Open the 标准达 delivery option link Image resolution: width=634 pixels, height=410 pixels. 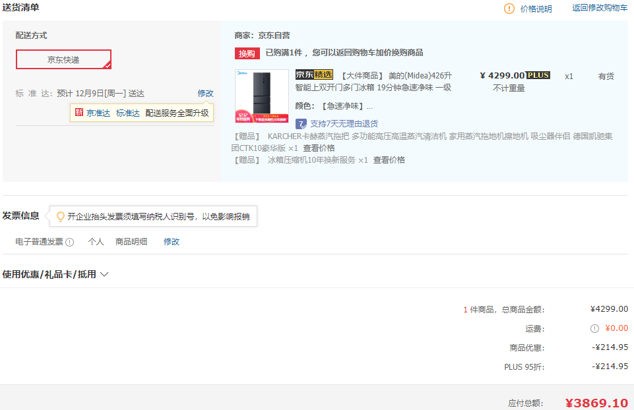coord(128,113)
